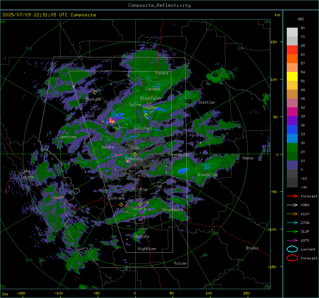
Task: Click the green 31JP arrow icon
Action: (292, 231)
